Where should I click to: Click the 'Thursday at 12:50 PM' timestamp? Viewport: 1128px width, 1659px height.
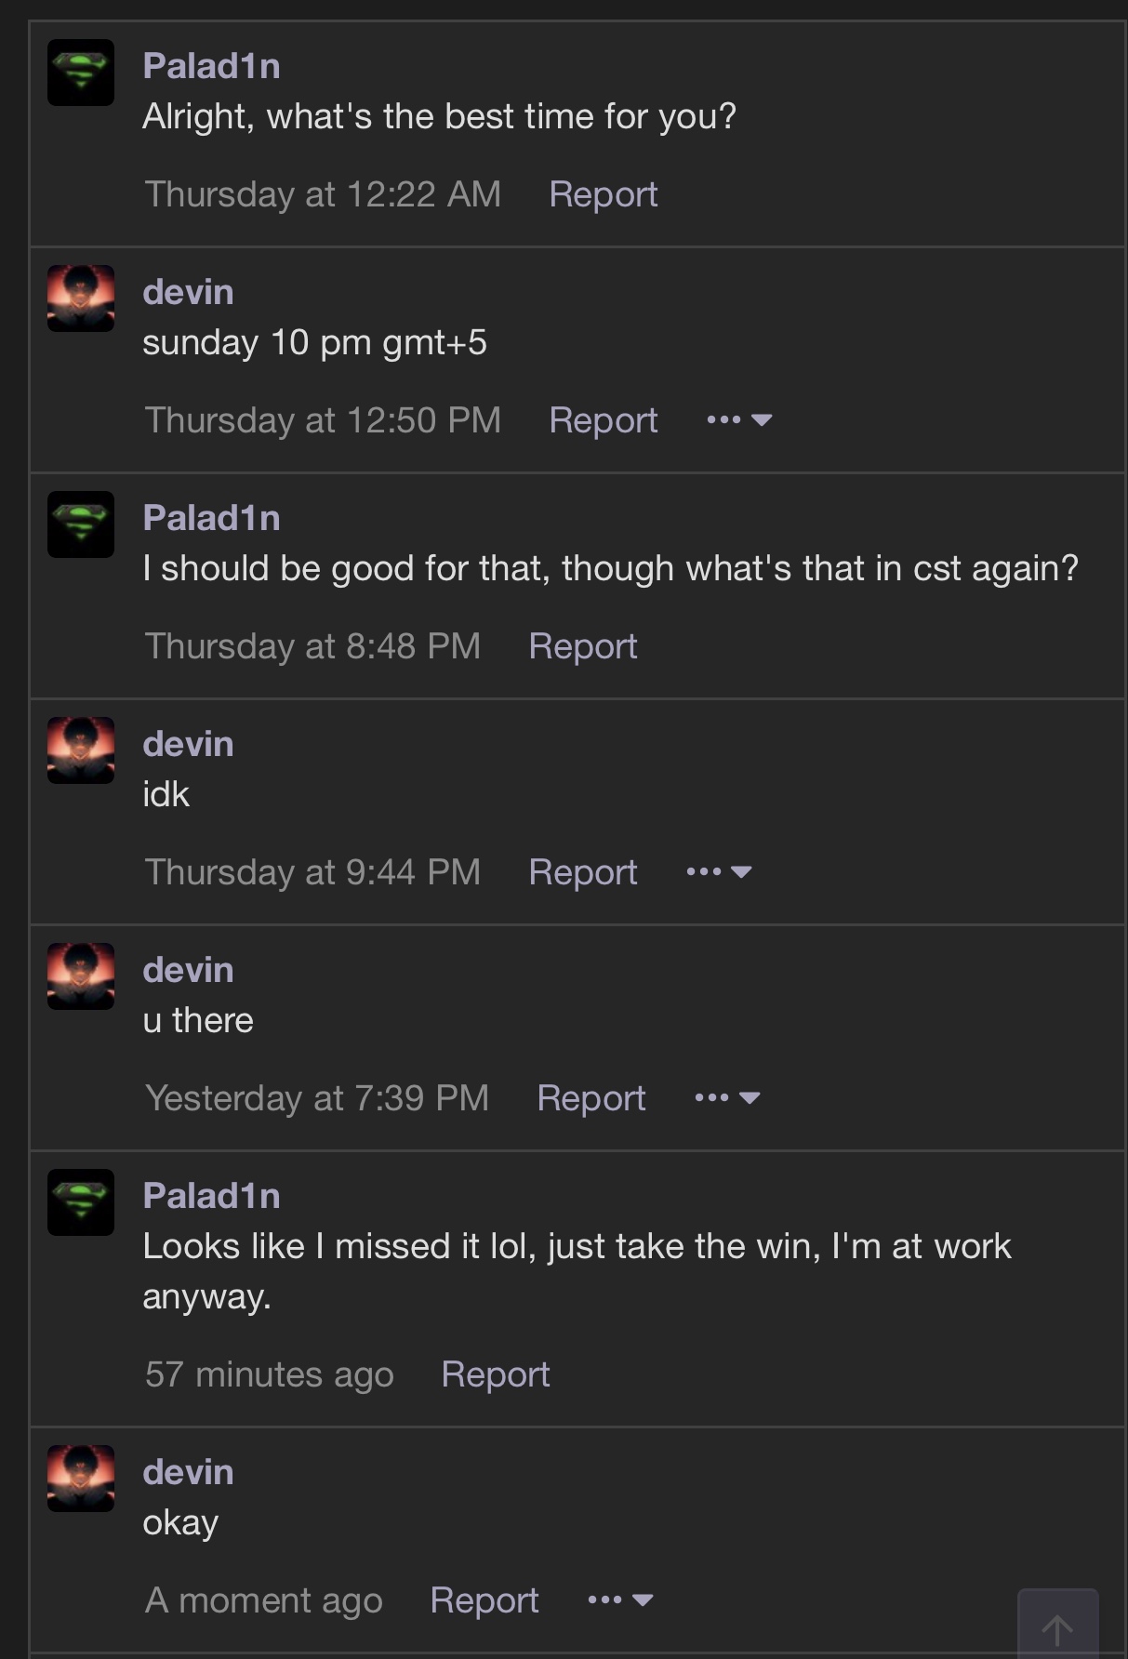coord(323,420)
